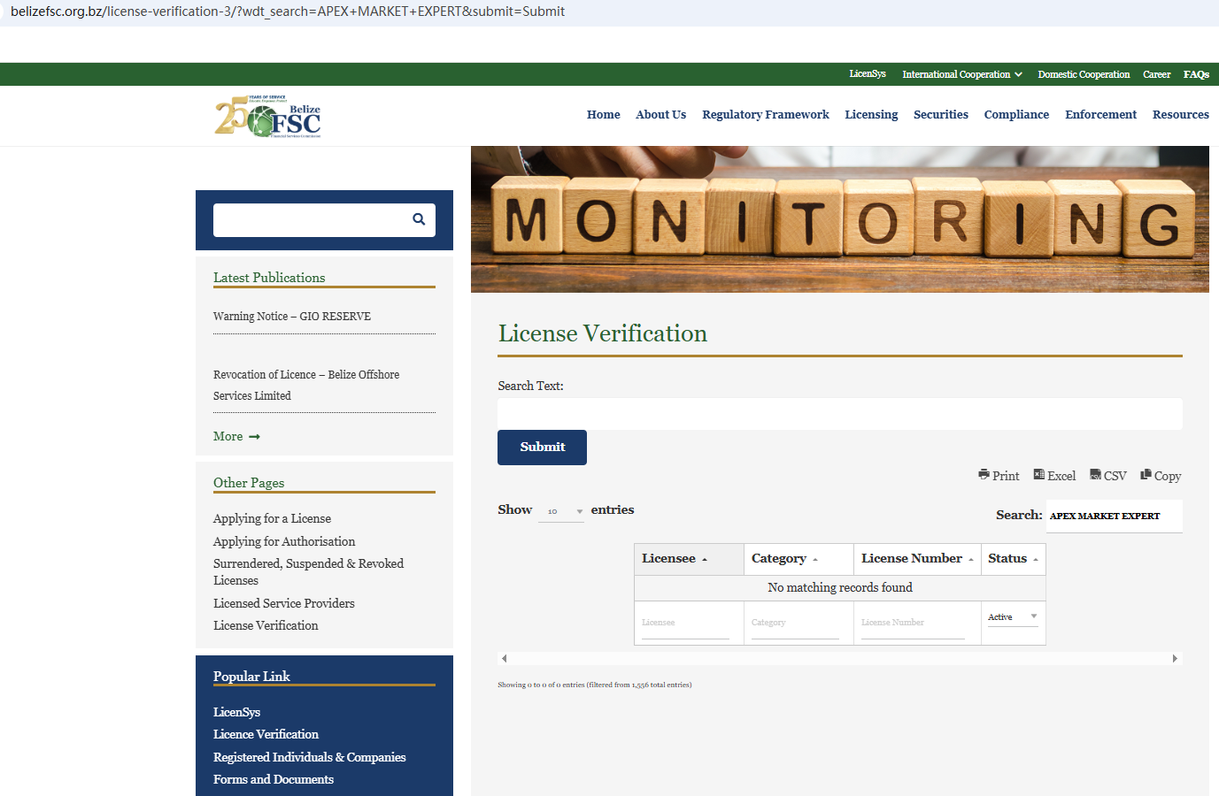Click the Search Text input field

(x=839, y=414)
